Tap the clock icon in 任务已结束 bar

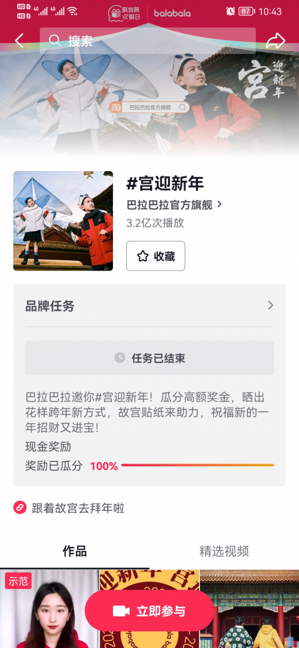pyautogui.click(x=120, y=357)
